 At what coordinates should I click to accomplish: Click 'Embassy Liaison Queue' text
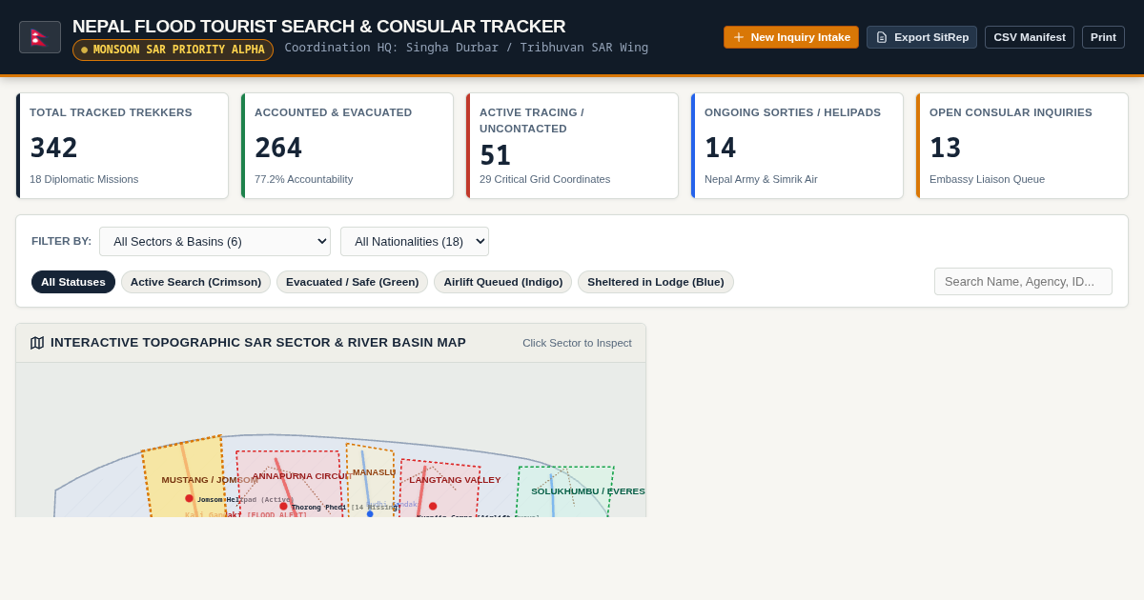pos(987,179)
